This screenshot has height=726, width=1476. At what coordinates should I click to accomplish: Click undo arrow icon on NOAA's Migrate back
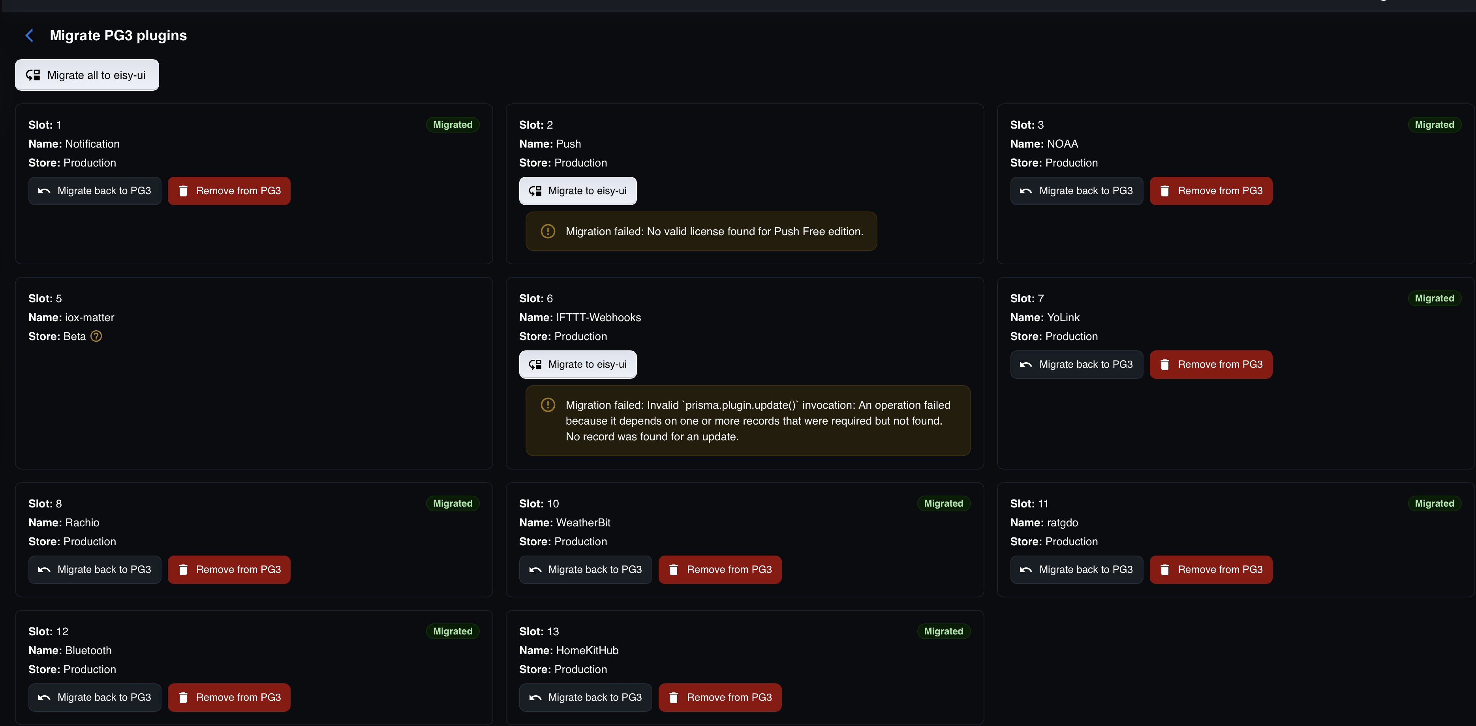1025,191
